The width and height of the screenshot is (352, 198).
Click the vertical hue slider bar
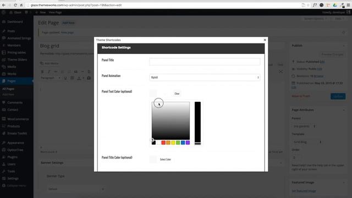(197, 123)
